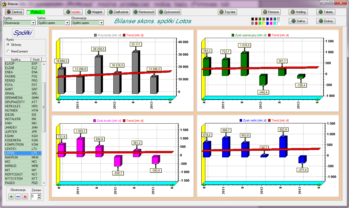Click the Drukuj print button
The width and height of the screenshot is (349, 208).
click(326, 21)
